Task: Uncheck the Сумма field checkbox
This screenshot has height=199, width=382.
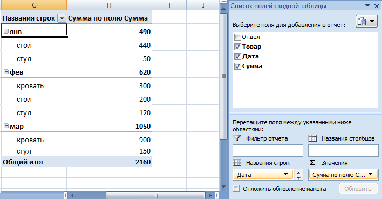Action: [x=237, y=66]
